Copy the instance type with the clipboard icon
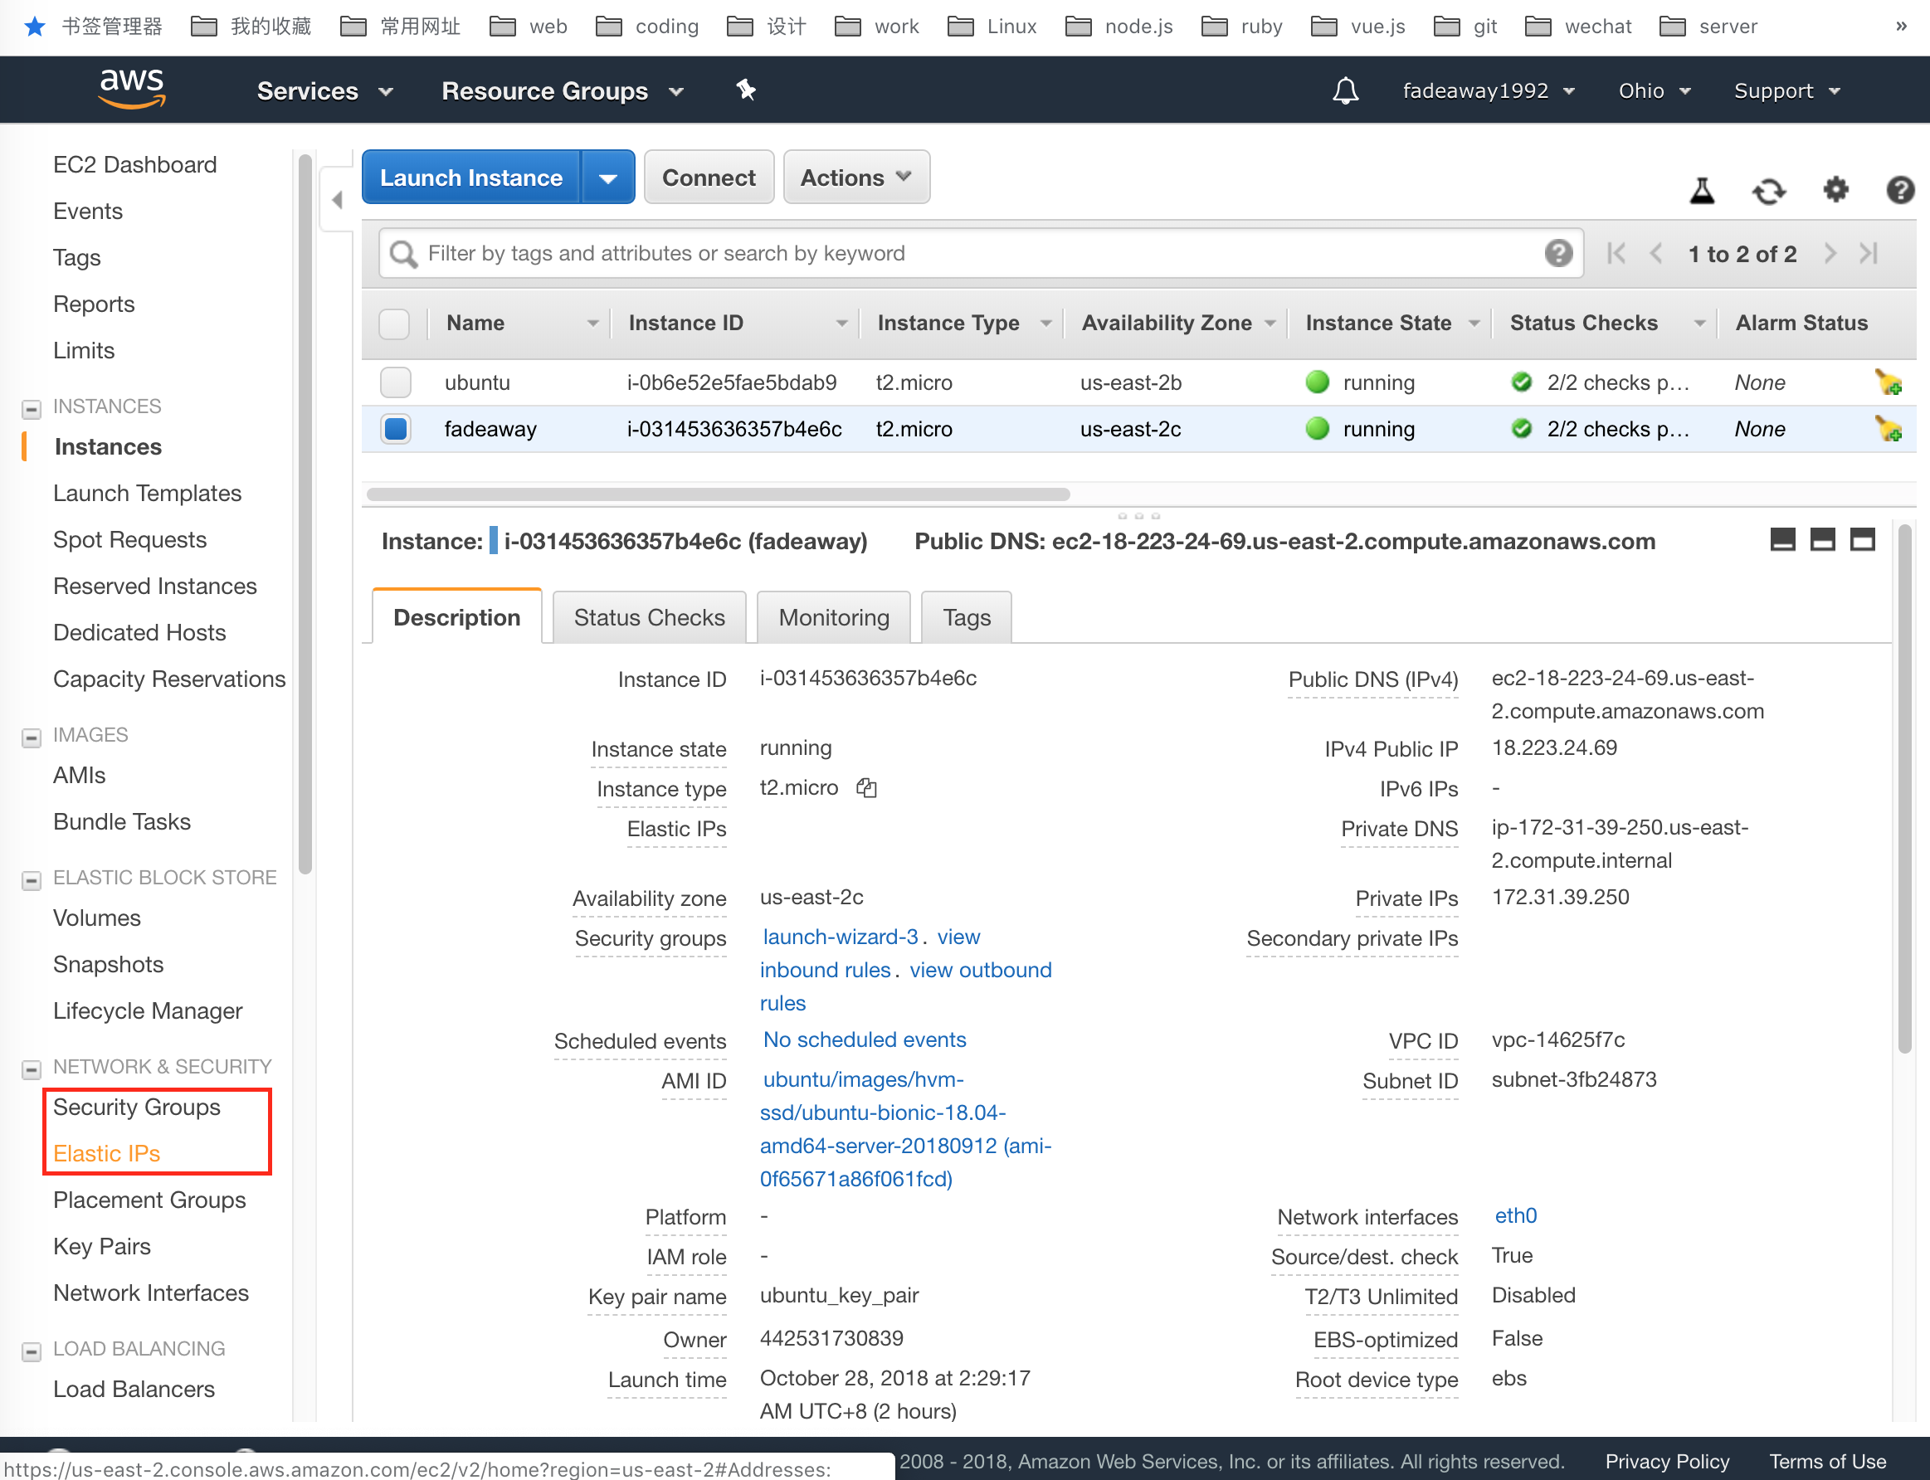This screenshot has width=1930, height=1480. pyautogui.click(x=867, y=787)
